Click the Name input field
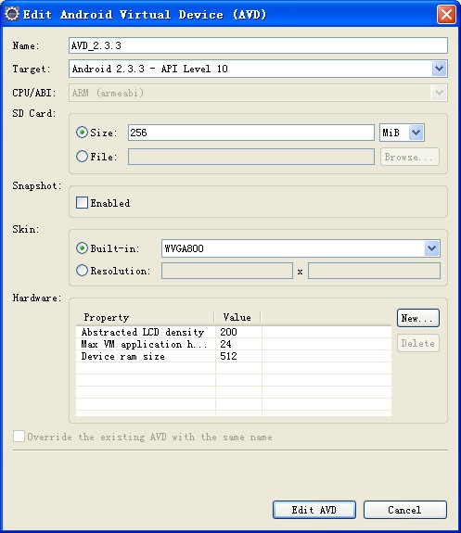This screenshot has height=533, width=461. tap(258, 45)
